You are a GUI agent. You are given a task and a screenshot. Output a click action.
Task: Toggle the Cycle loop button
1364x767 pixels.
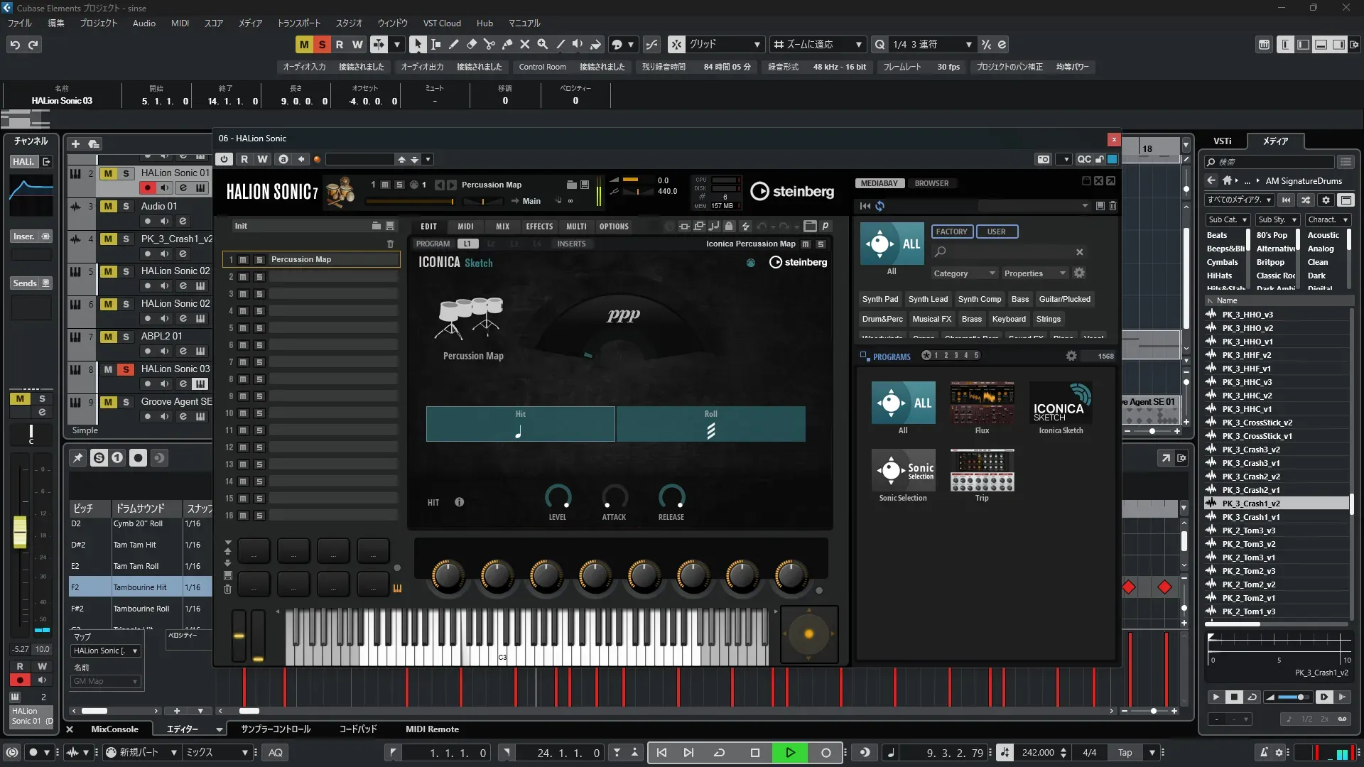[x=719, y=753]
